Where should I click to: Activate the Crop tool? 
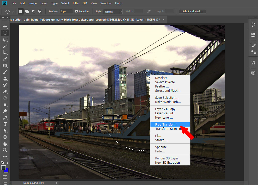(x=5, y=52)
